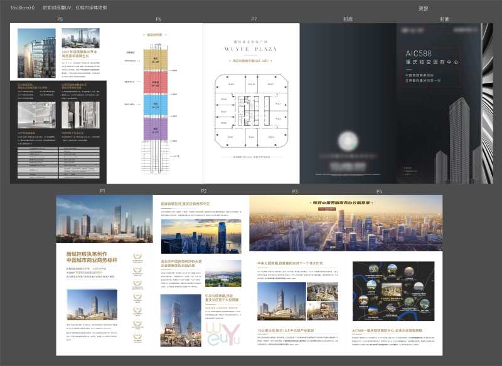Click the gold banner headline across P3 and P4
Image resolution: width=502 pixels, height=366 pixels.
click(346, 202)
